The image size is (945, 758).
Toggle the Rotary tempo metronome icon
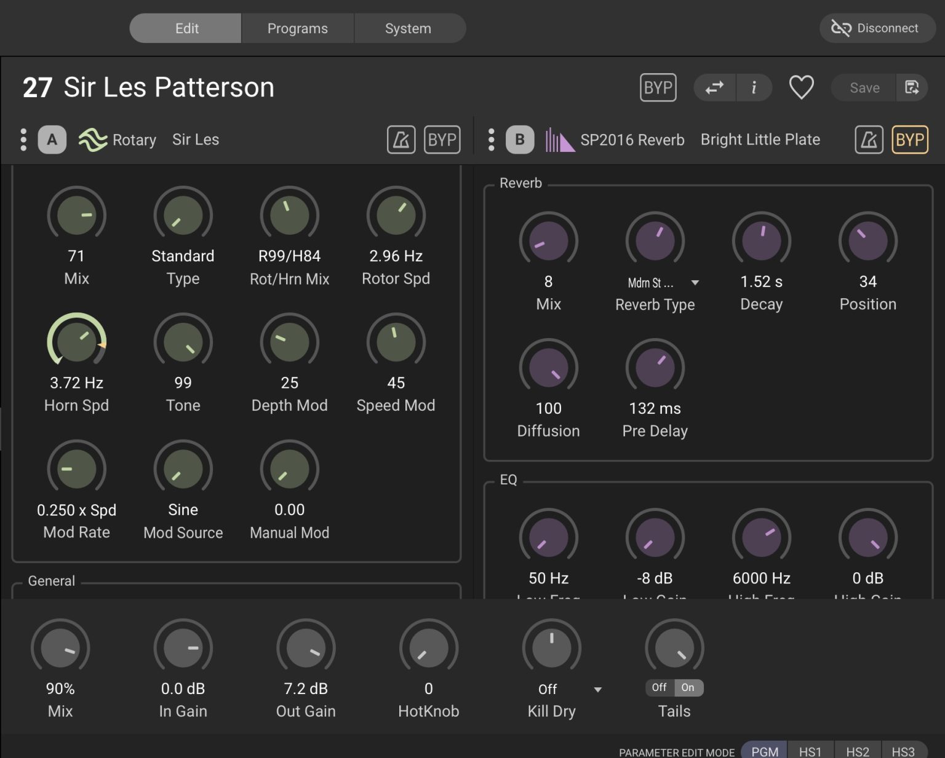tap(401, 140)
